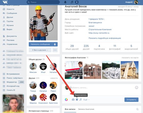Open Музыка in left sidebar
Image resolution: width=143 pixels, height=113 pixels.
tap(10, 25)
